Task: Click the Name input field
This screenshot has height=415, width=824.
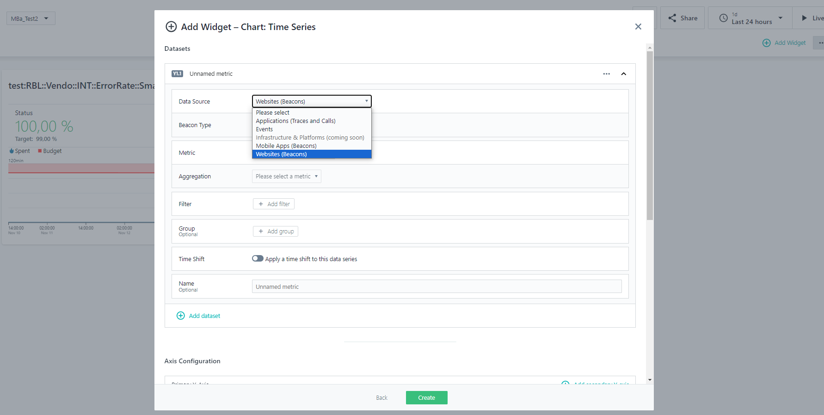Action: (x=437, y=287)
